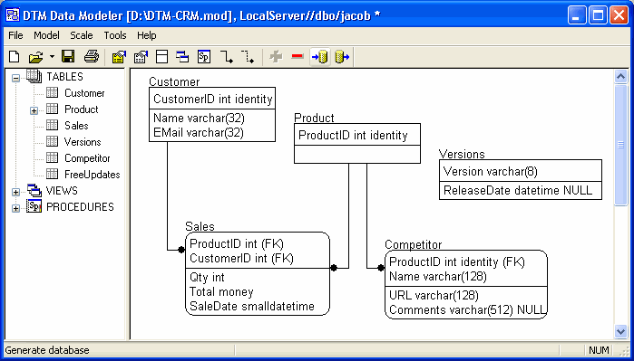634x361 pixels.
Task: Open the Tools menu
Action: [115, 35]
